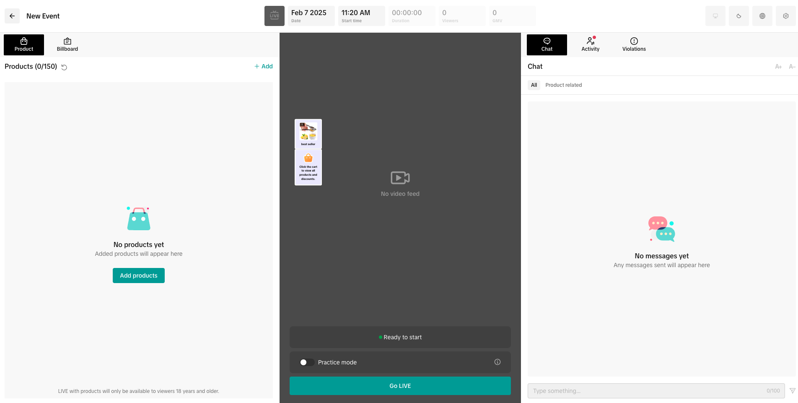Click the + Add link in Products

coord(264,66)
